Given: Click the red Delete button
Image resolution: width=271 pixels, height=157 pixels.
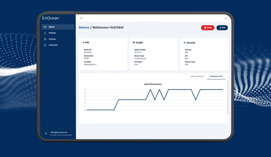Looking at the screenshot, I should pyautogui.click(x=208, y=28).
